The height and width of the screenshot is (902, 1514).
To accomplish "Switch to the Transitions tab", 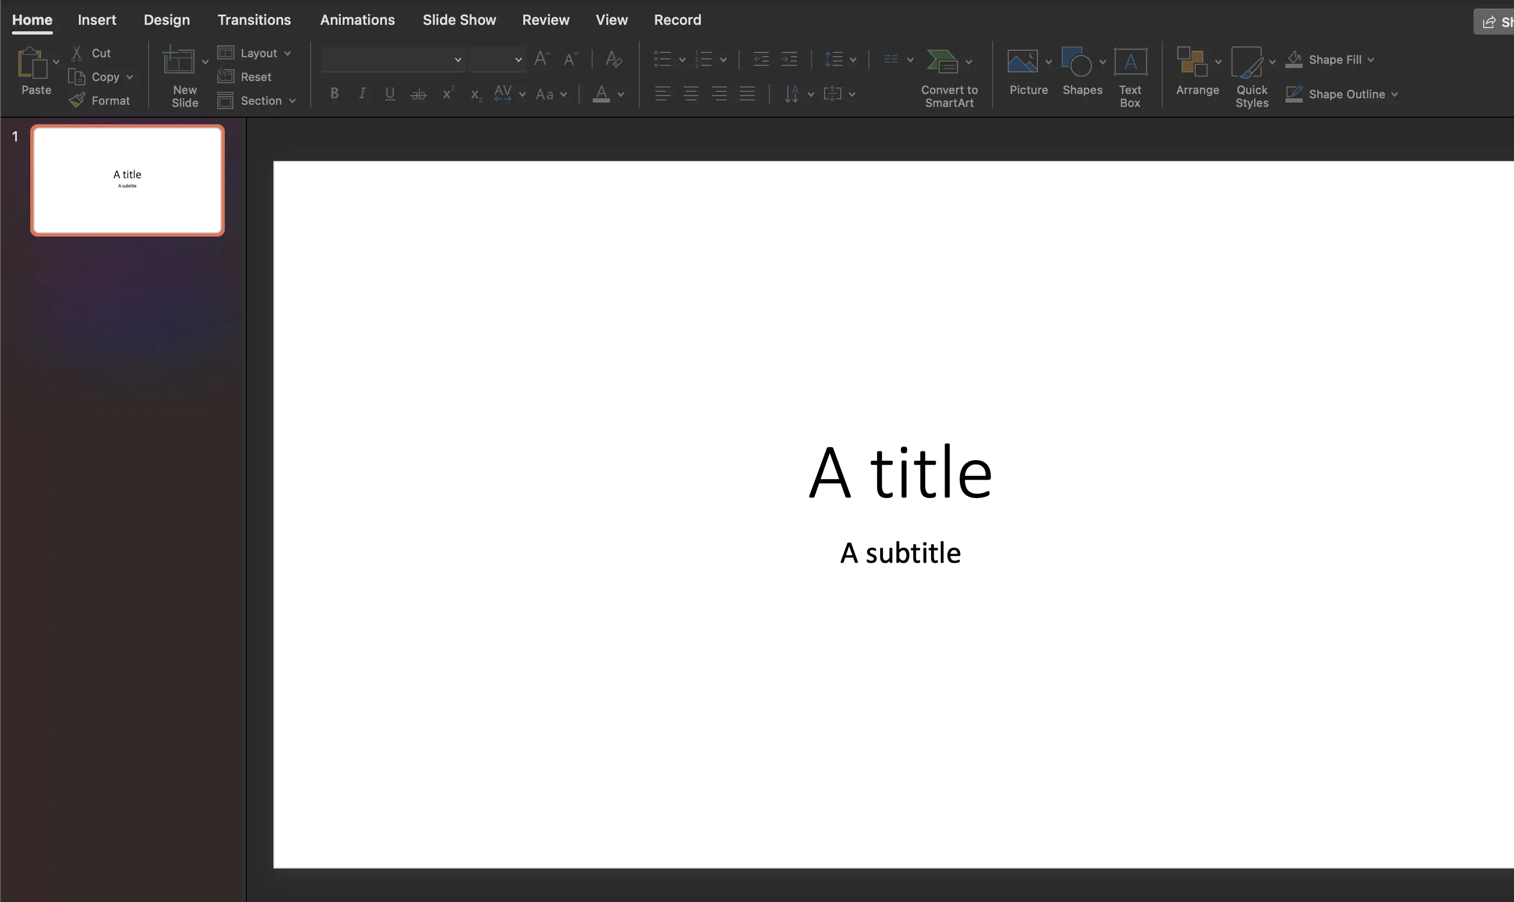I will pyautogui.click(x=253, y=19).
